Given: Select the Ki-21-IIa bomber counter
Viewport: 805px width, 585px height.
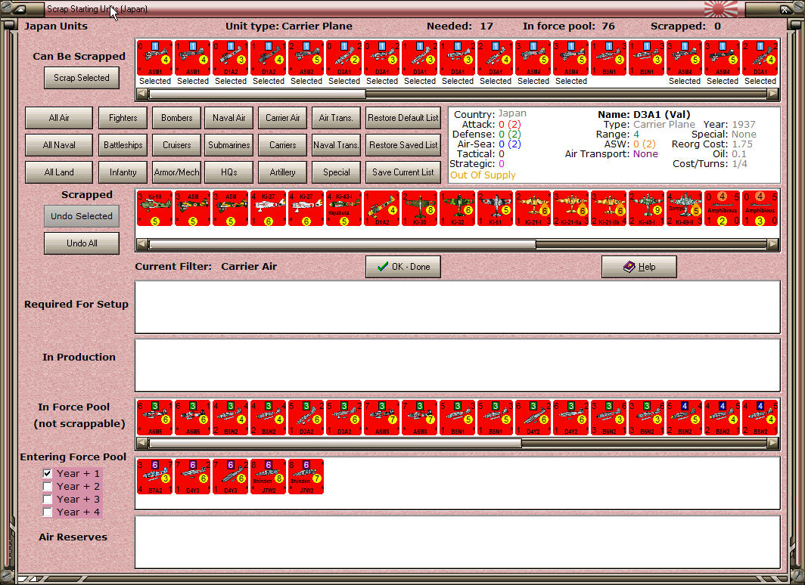Looking at the screenshot, I should [x=571, y=209].
